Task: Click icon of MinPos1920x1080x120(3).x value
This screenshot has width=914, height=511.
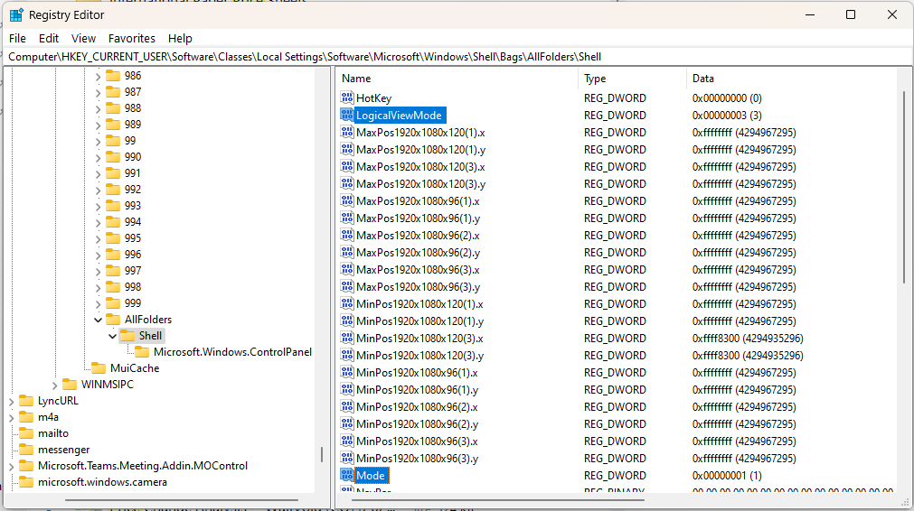Action: tap(347, 339)
